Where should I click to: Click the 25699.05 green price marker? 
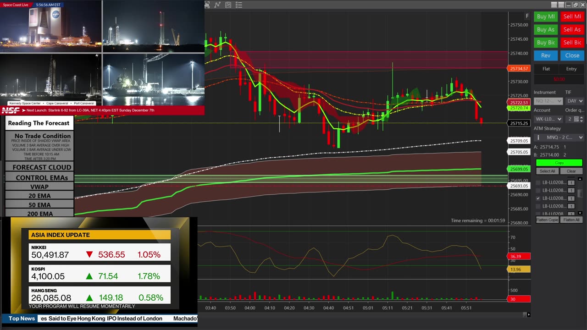point(519,169)
